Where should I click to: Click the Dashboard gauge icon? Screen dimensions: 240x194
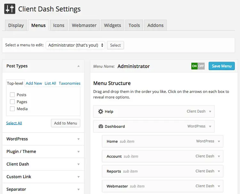click(x=101, y=126)
